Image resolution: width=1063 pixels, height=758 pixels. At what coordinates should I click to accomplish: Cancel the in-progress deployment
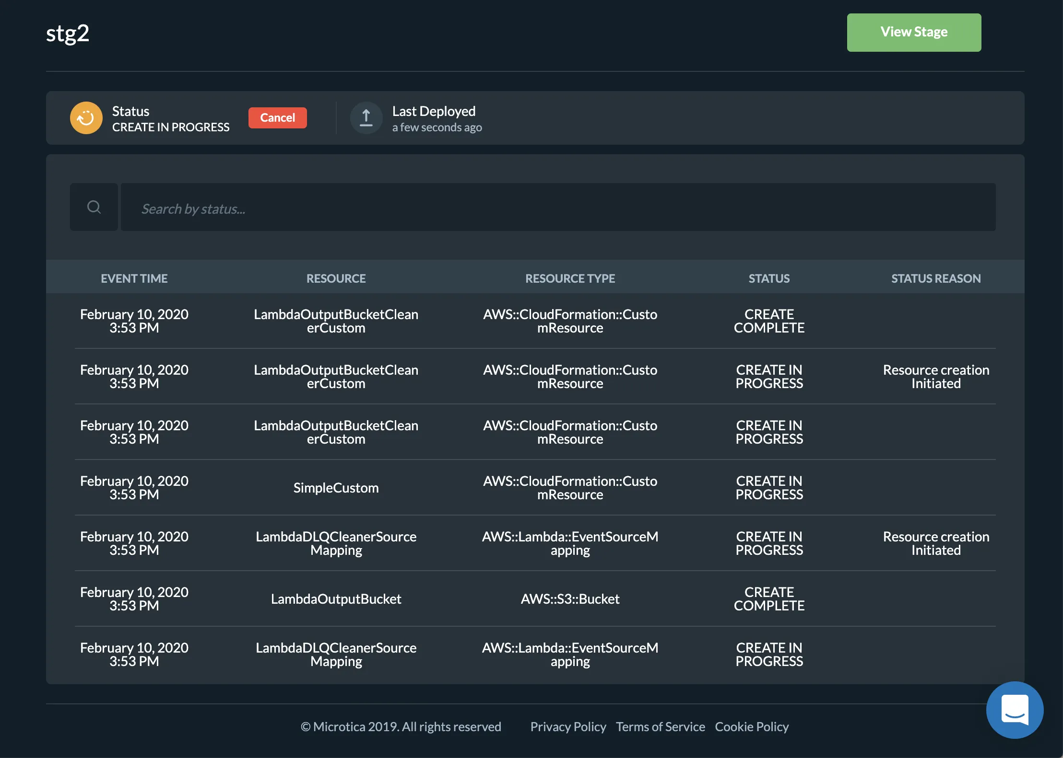pos(277,118)
